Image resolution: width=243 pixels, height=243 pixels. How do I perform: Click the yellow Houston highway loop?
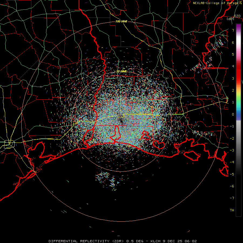click(9, 144)
